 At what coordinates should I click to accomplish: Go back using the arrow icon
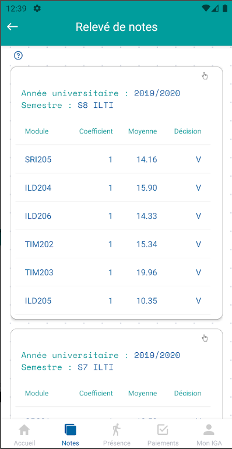coord(13,27)
